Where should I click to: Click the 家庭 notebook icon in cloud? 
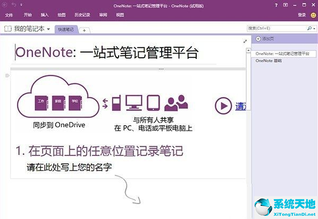pos(58,103)
